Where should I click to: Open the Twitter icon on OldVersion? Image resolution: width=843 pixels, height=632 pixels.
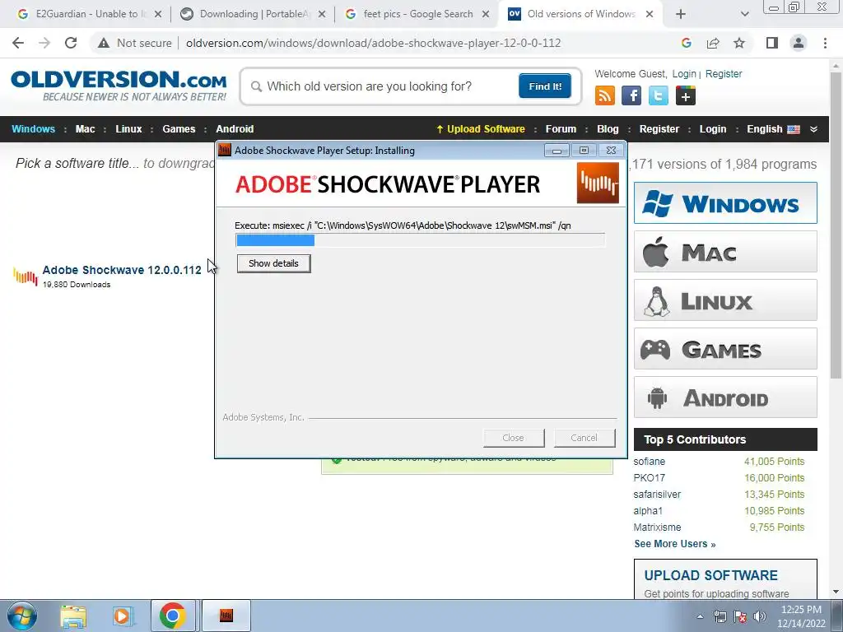click(x=659, y=95)
